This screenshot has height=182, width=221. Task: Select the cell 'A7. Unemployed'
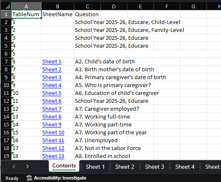click(101, 140)
